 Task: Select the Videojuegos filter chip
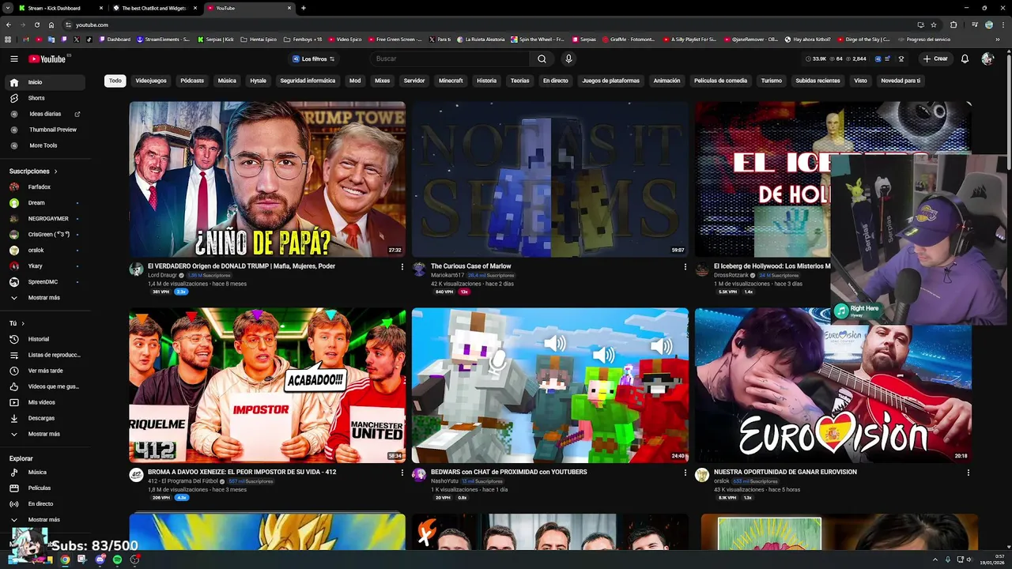point(151,81)
